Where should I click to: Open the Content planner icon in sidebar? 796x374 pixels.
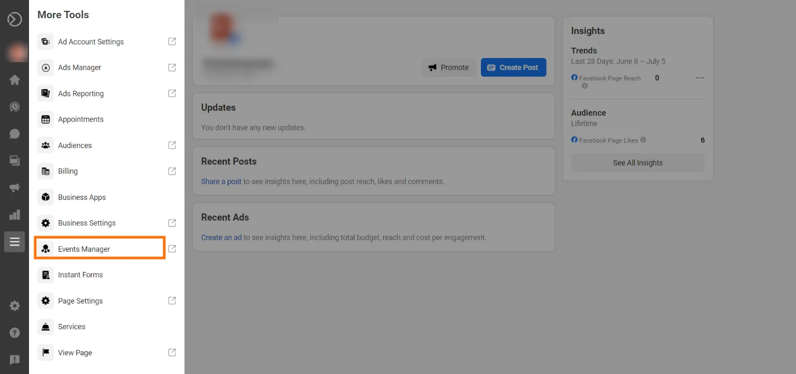coord(14,160)
